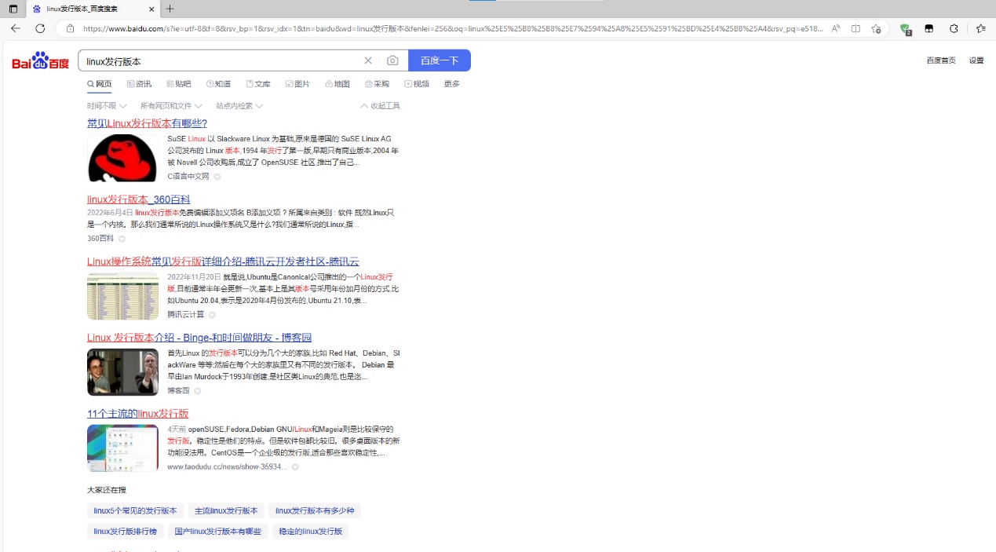Click the Baidu search input field
996x552 pixels.
(220, 60)
